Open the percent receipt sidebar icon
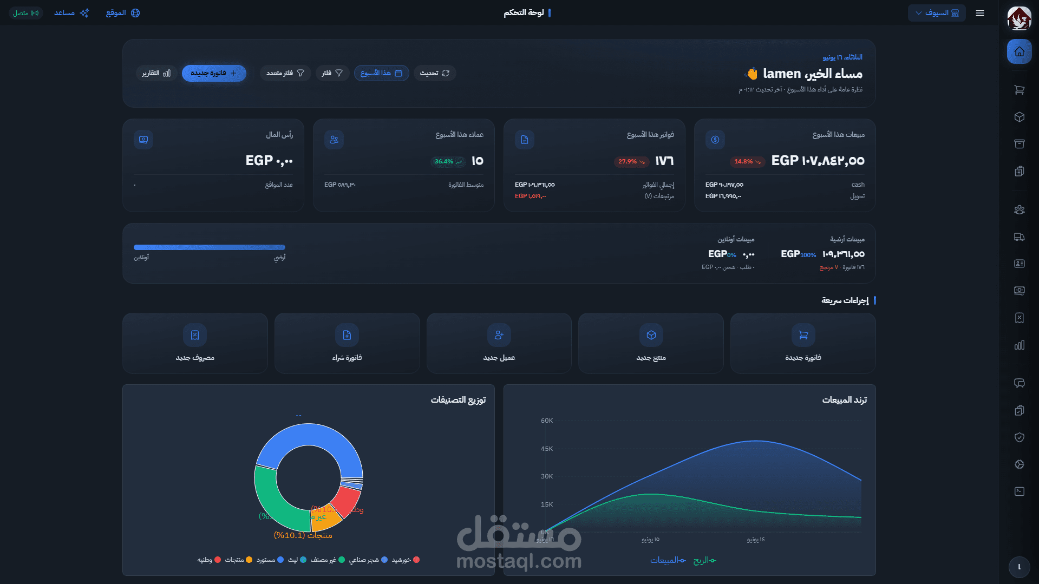The image size is (1039, 584). pyautogui.click(x=1019, y=318)
